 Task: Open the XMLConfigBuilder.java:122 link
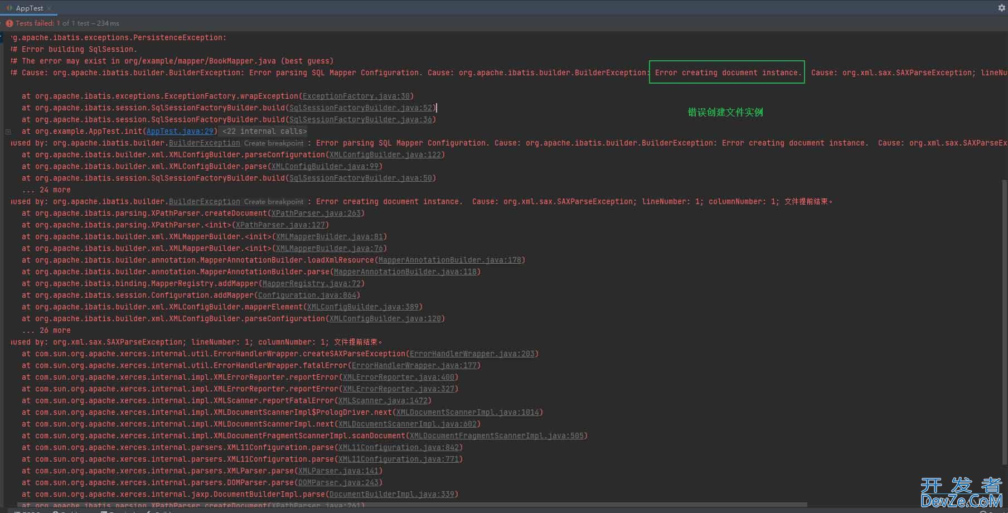click(x=385, y=155)
